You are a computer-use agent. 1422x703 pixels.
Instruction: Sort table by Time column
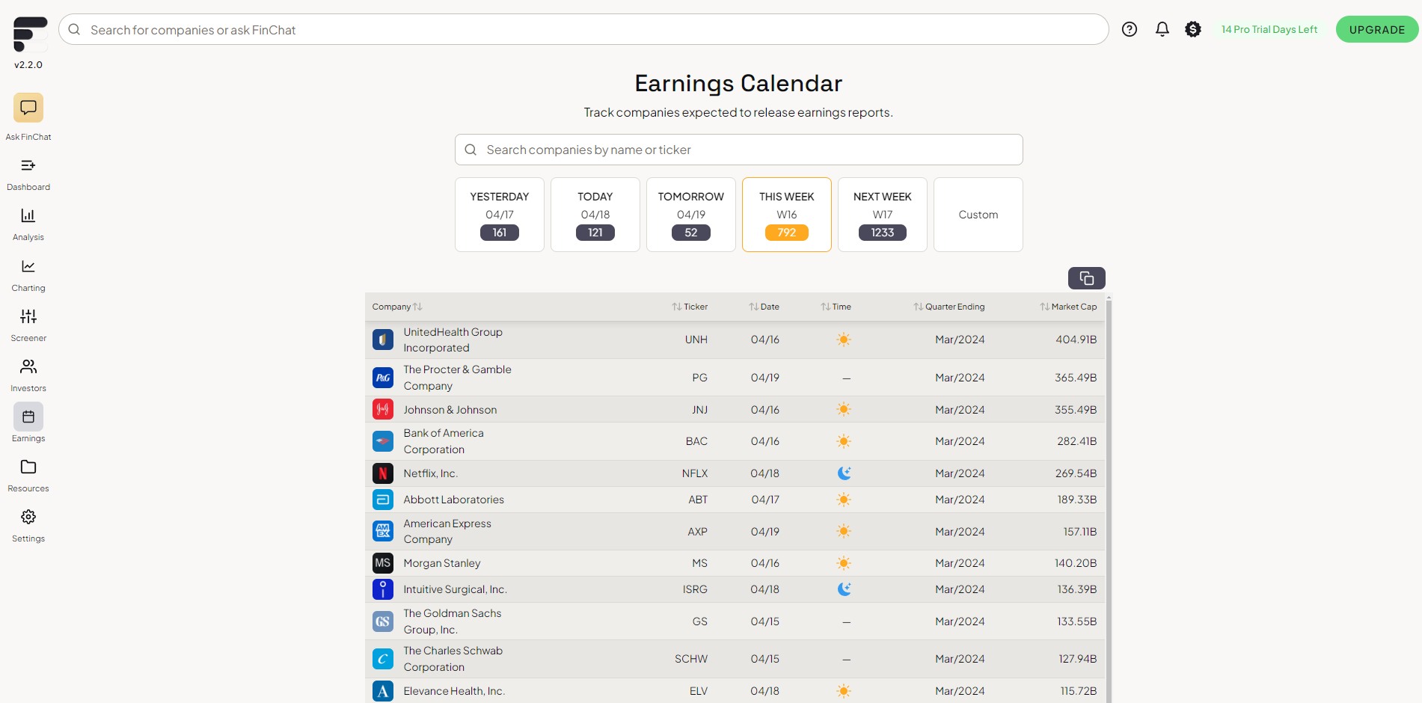[836, 307]
